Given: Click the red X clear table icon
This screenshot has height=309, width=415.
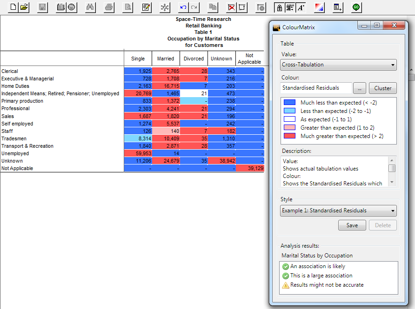Looking at the screenshot, I should [231, 7].
